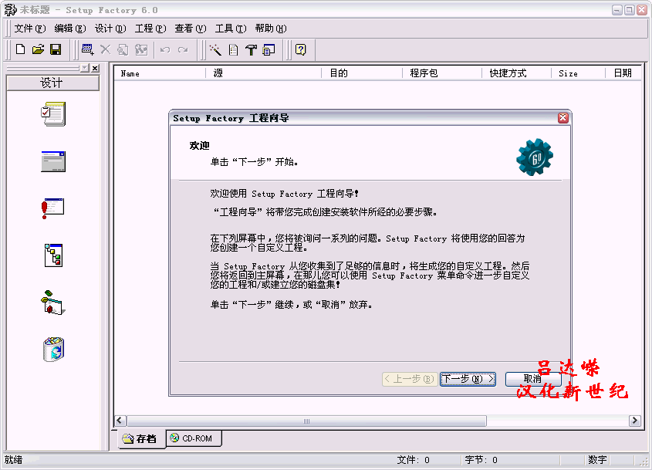Click the 下一步 Next button in the wizard

point(467,378)
